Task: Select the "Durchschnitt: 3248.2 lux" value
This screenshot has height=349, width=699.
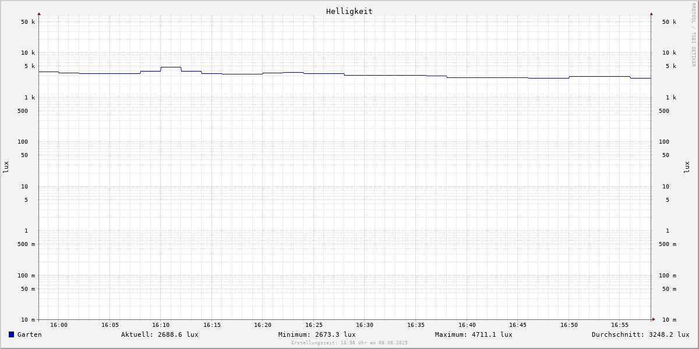Action: [x=640, y=334]
